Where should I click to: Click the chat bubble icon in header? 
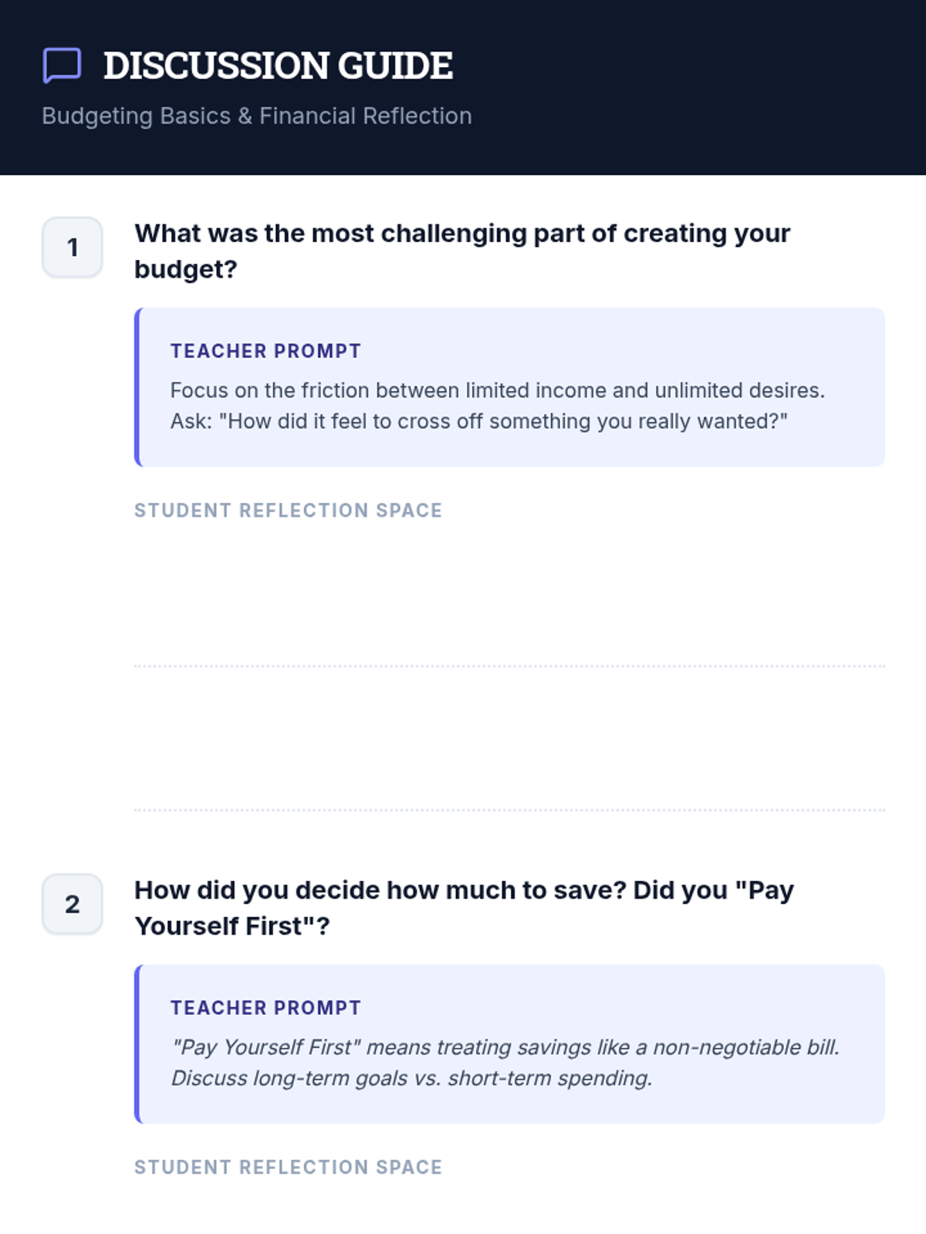(x=62, y=66)
